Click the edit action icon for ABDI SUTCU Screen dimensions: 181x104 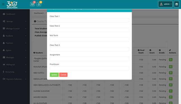pyautogui.click(x=171, y=73)
